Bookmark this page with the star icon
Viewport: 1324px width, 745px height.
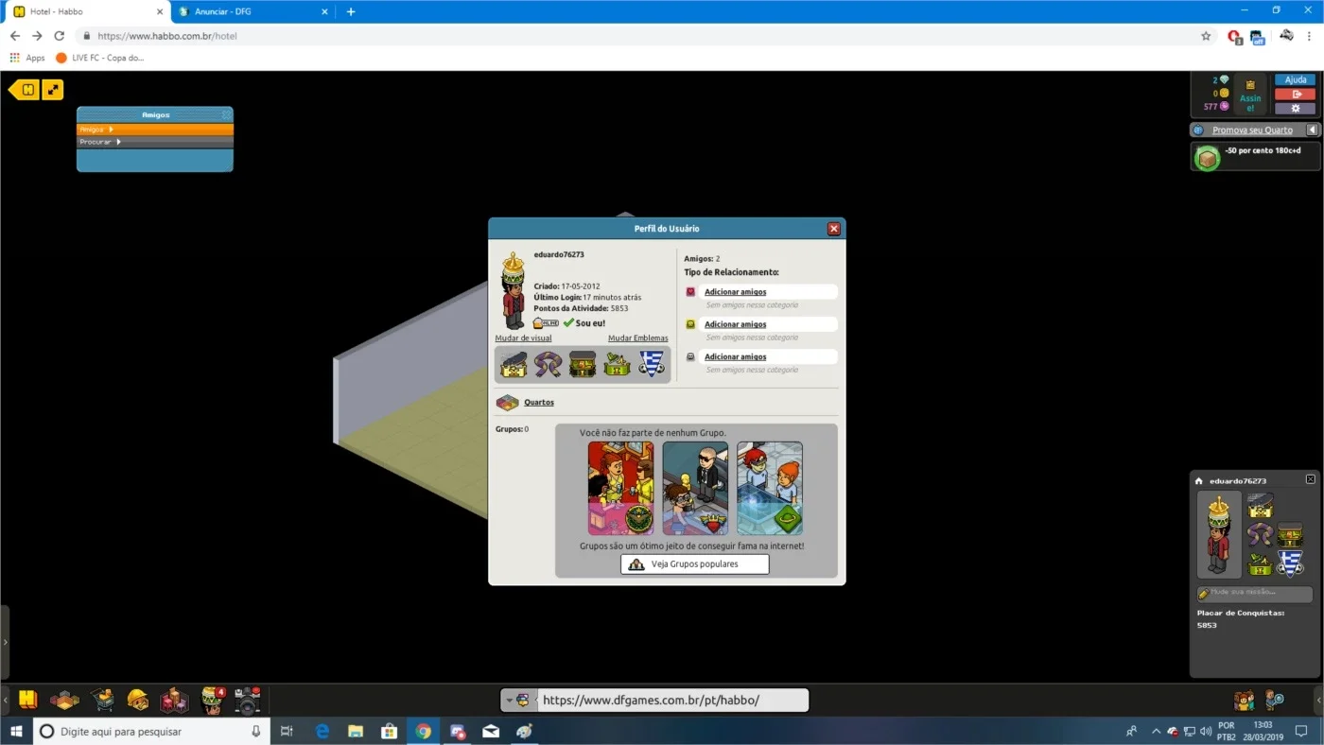[1206, 36]
